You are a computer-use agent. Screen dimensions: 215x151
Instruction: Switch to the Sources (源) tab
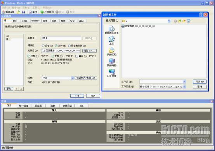click(7, 21)
